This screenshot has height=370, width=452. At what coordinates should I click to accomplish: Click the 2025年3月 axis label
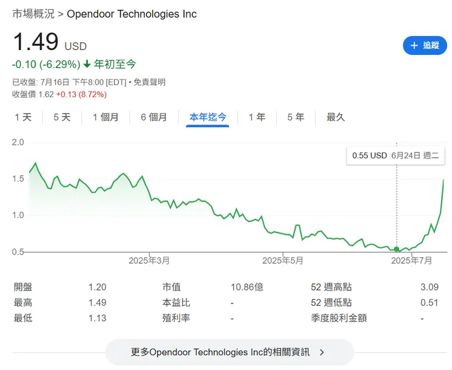(x=149, y=261)
